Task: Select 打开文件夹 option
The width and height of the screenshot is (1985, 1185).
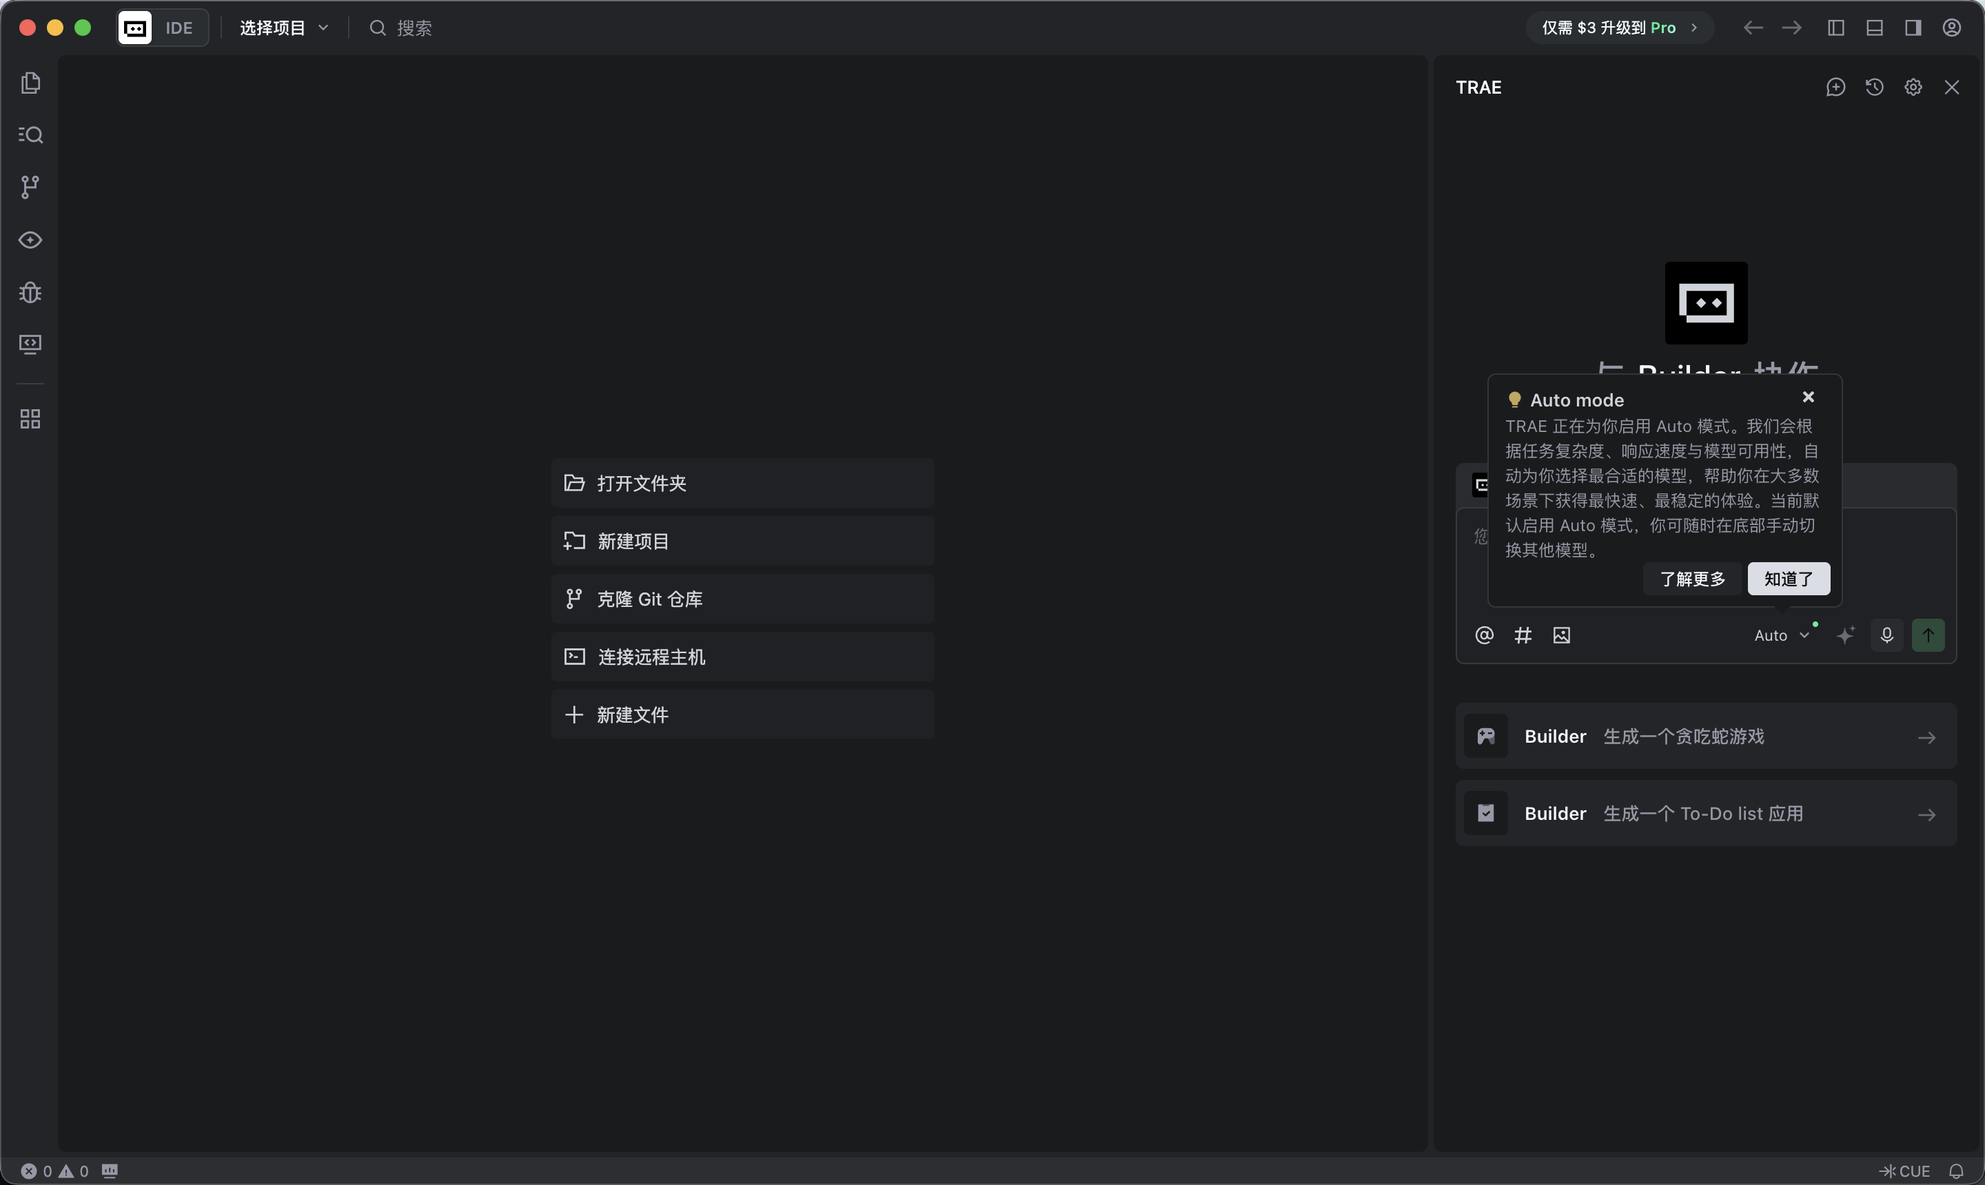Action: pos(742,483)
